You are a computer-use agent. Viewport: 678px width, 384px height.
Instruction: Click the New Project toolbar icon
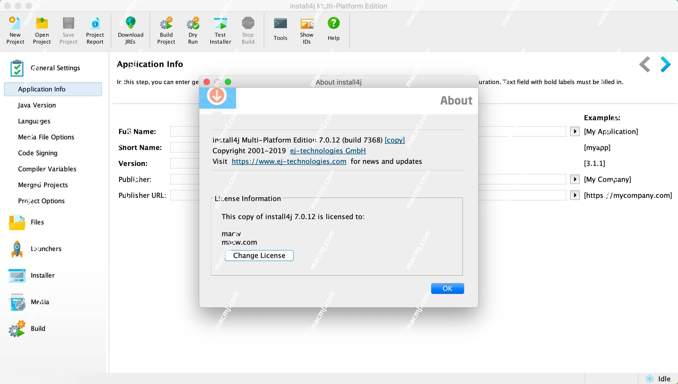coord(15,23)
